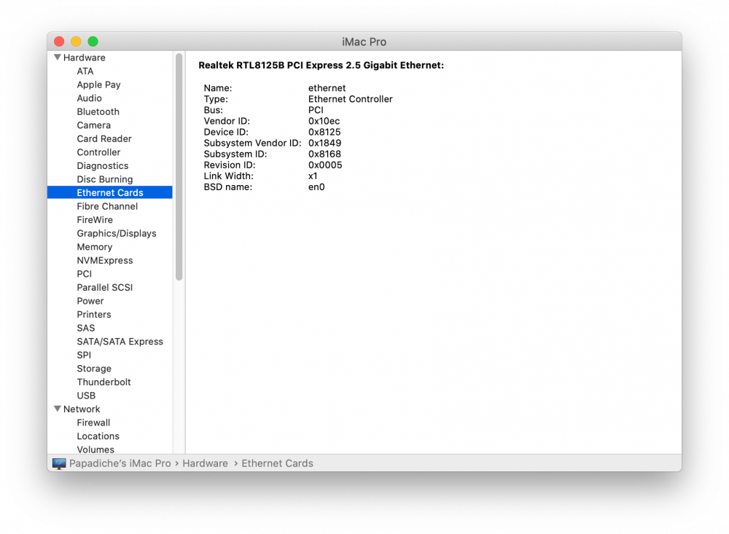The height and width of the screenshot is (534, 729).
Task: Select the highlighted Ethernet Cards row
Action: pyautogui.click(x=110, y=192)
